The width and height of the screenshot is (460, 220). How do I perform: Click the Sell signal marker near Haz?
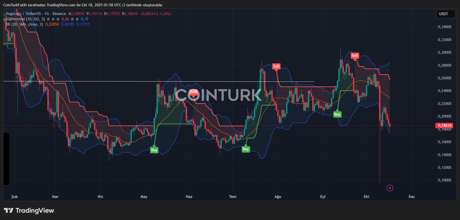(193, 92)
